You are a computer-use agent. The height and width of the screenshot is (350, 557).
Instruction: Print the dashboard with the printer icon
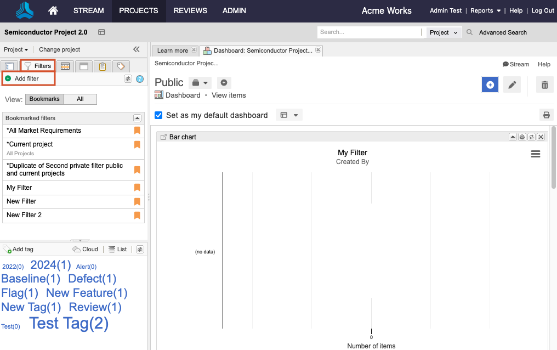tap(546, 115)
